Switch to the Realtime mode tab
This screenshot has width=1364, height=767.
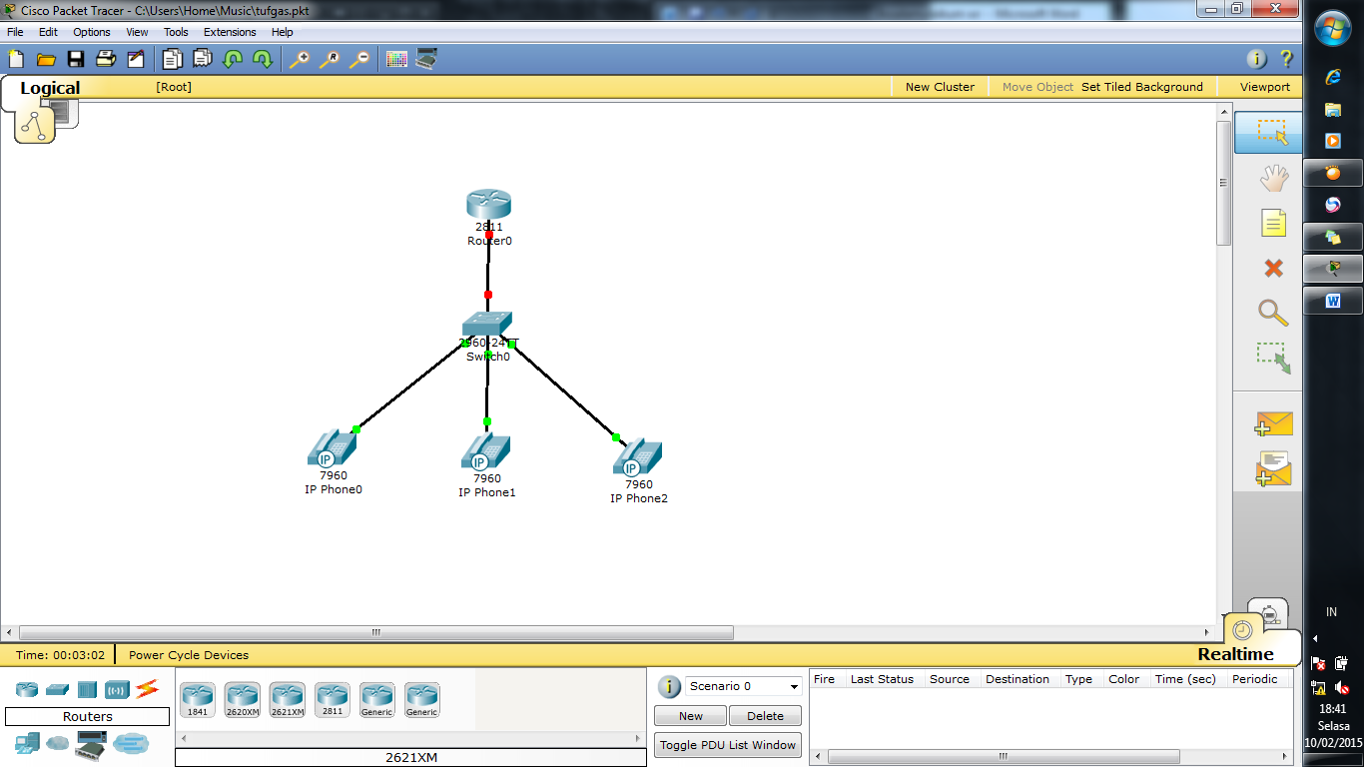1236,654
